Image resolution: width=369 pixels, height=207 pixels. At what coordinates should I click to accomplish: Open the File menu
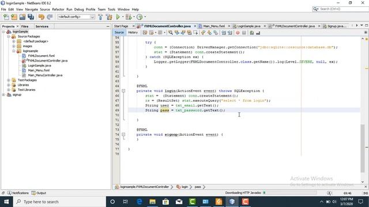pyautogui.click(x=3, y=9)
